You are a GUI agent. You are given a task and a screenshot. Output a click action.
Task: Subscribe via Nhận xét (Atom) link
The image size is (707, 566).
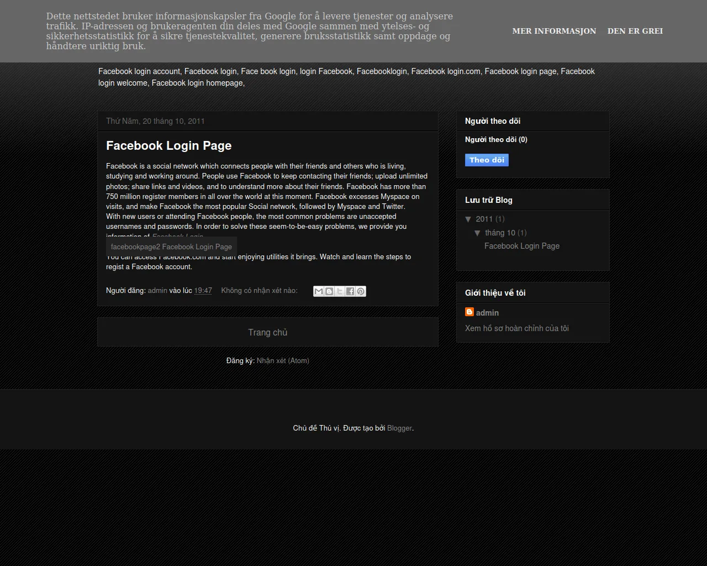283,361
